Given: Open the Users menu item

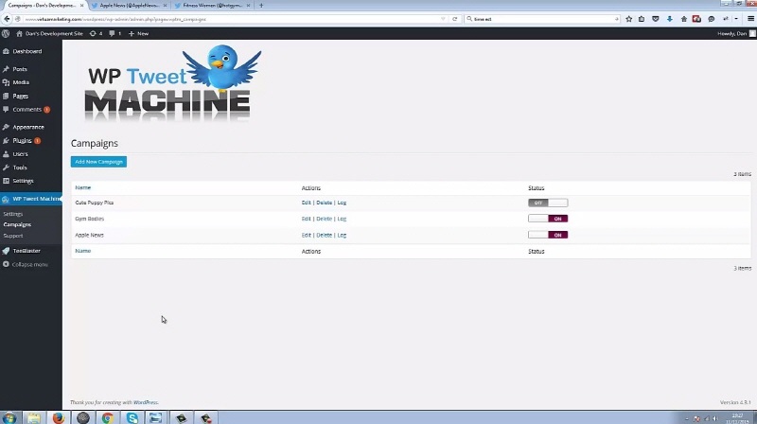Looking at the screenshot, I should pos(20,154).
